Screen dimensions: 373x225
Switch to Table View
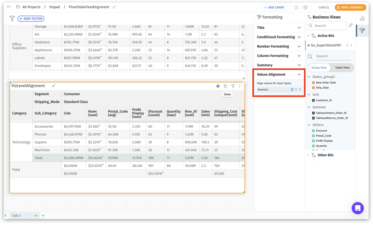tap(342, 68)
